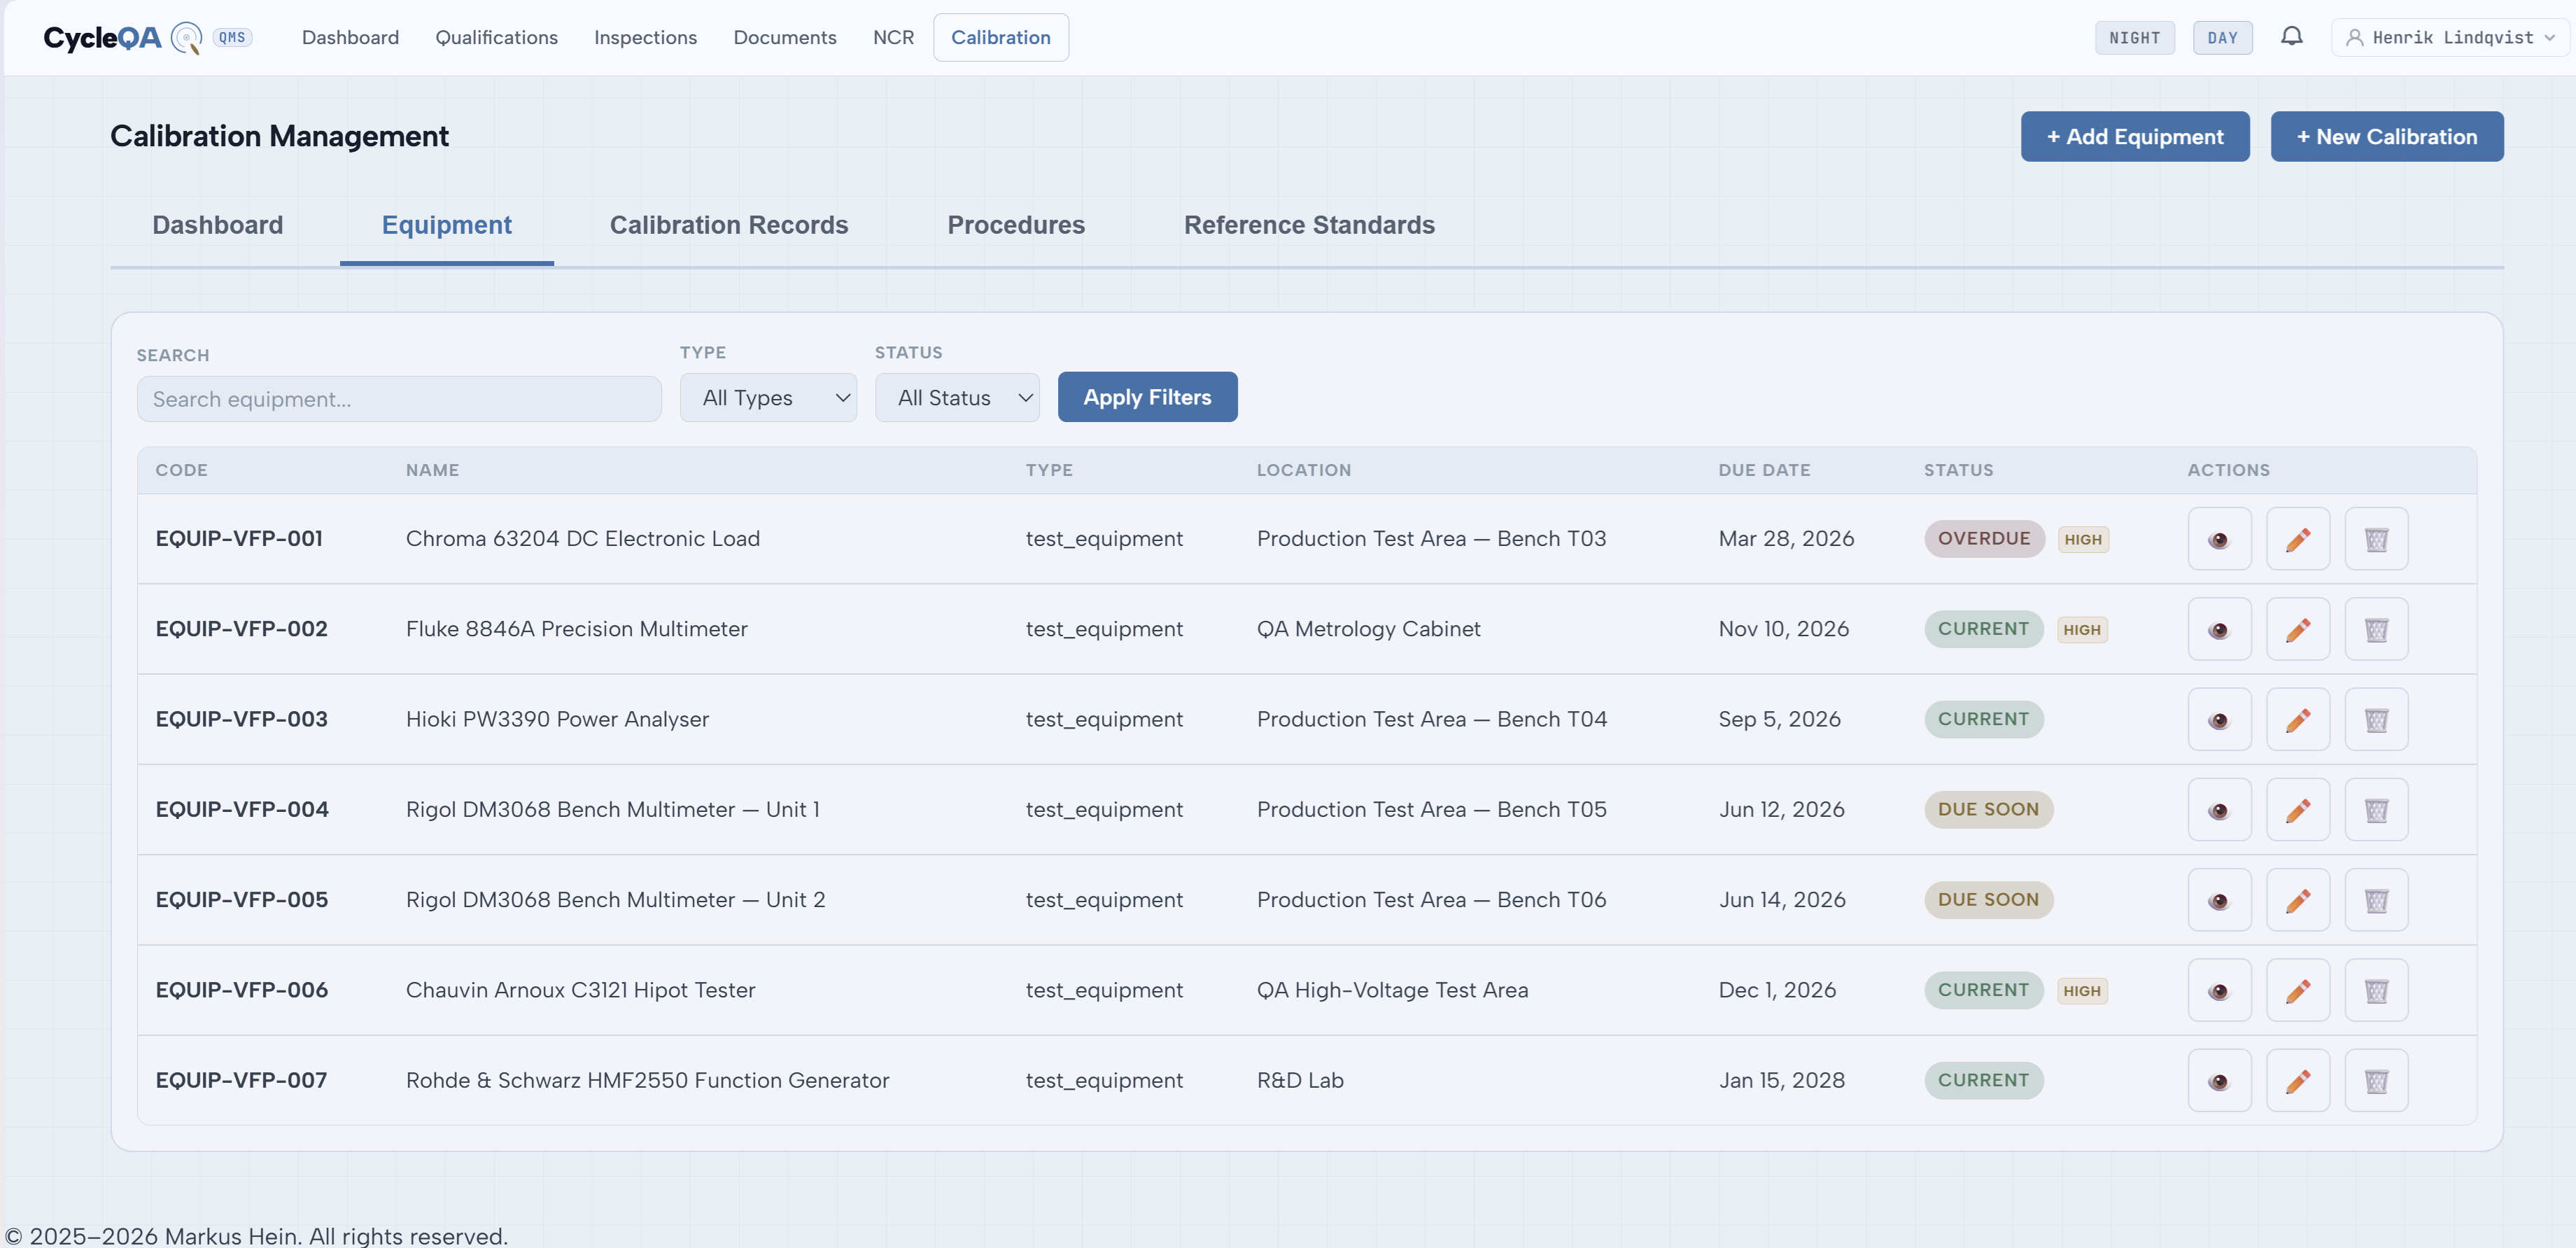Switch to DAY theme
Viewport: 2576px width, 1248px height.
point(2222,38)
